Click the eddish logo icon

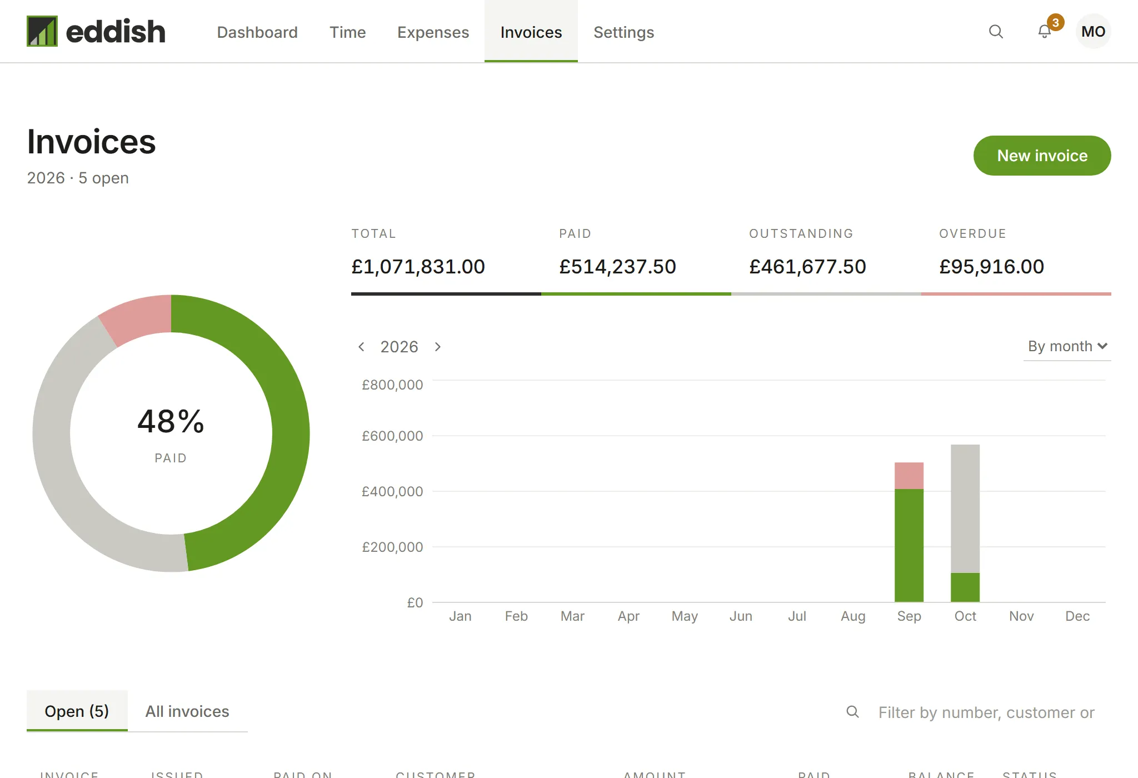pyautogui.click(x=42, y=31)
